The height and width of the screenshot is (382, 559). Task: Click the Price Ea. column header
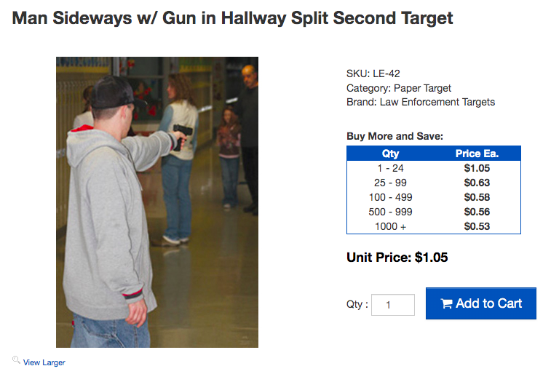click(477, 154)
